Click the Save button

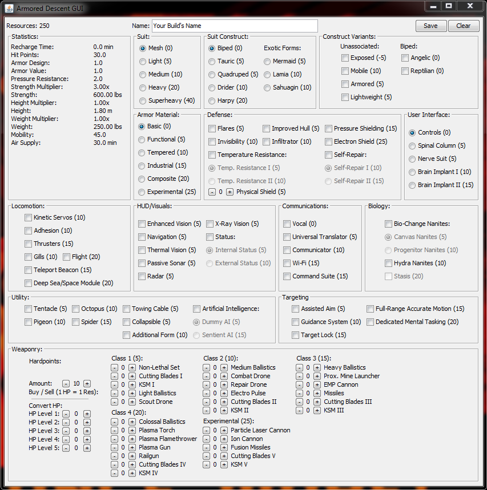pyautogui.click(x=430, y=26)
